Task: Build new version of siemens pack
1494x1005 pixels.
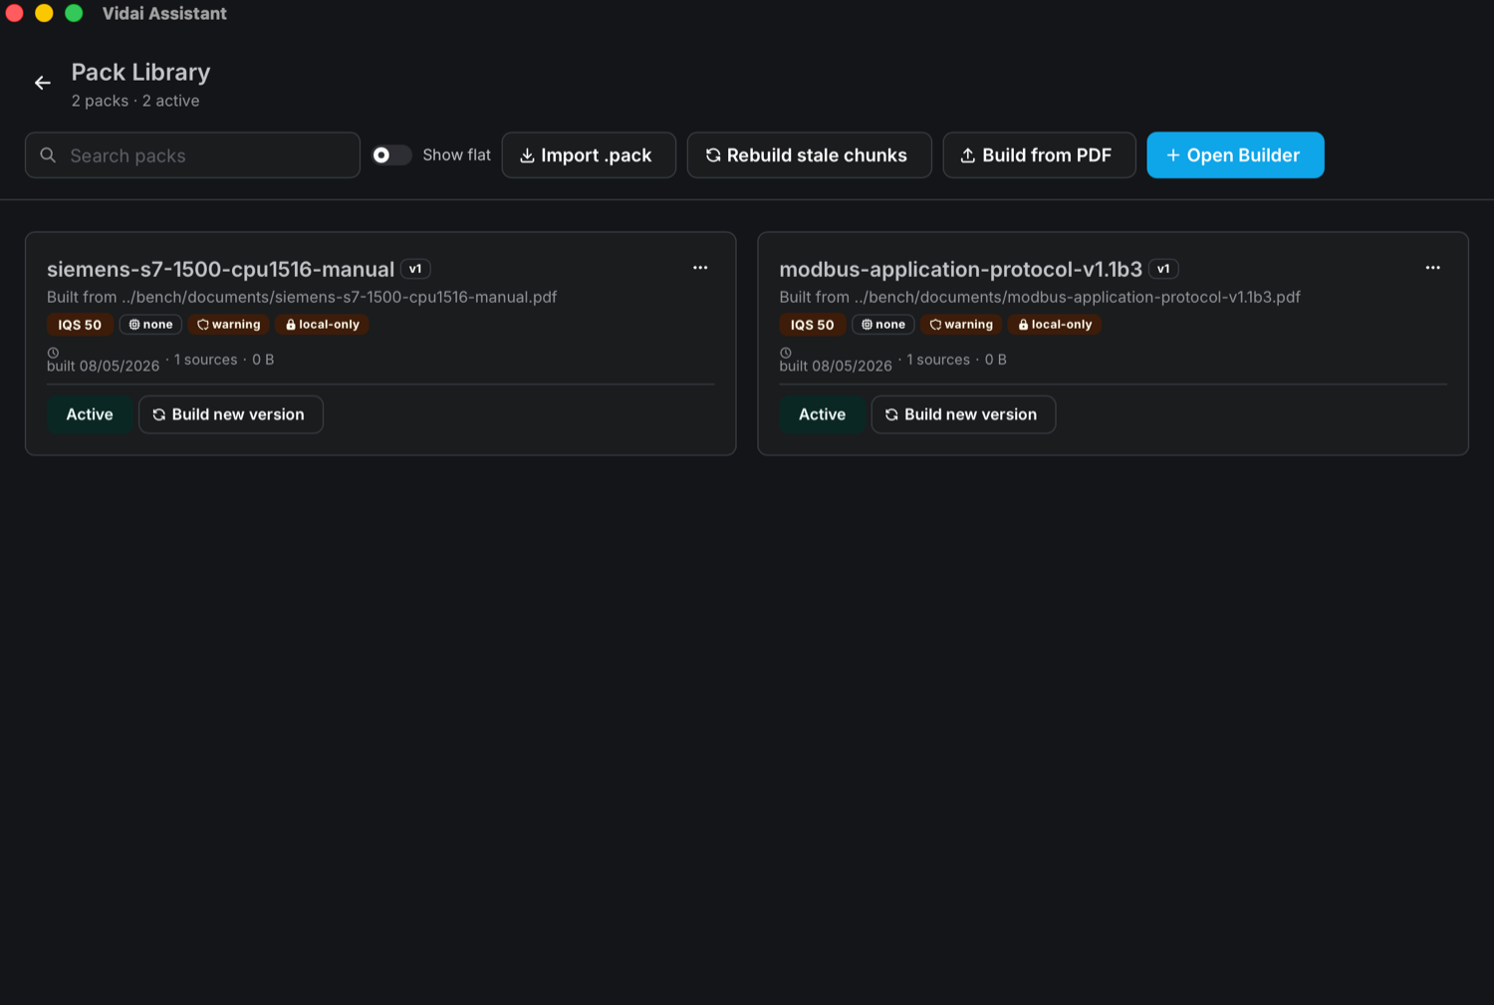Action: tap(231, 414)
